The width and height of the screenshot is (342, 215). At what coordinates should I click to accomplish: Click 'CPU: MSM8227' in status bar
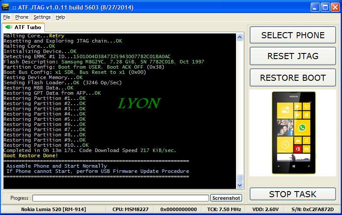tap(130, 209)
